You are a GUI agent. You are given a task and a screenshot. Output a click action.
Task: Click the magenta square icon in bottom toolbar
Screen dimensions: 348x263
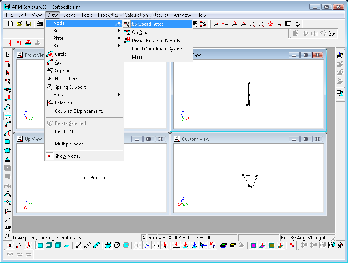tap(254, 245)
